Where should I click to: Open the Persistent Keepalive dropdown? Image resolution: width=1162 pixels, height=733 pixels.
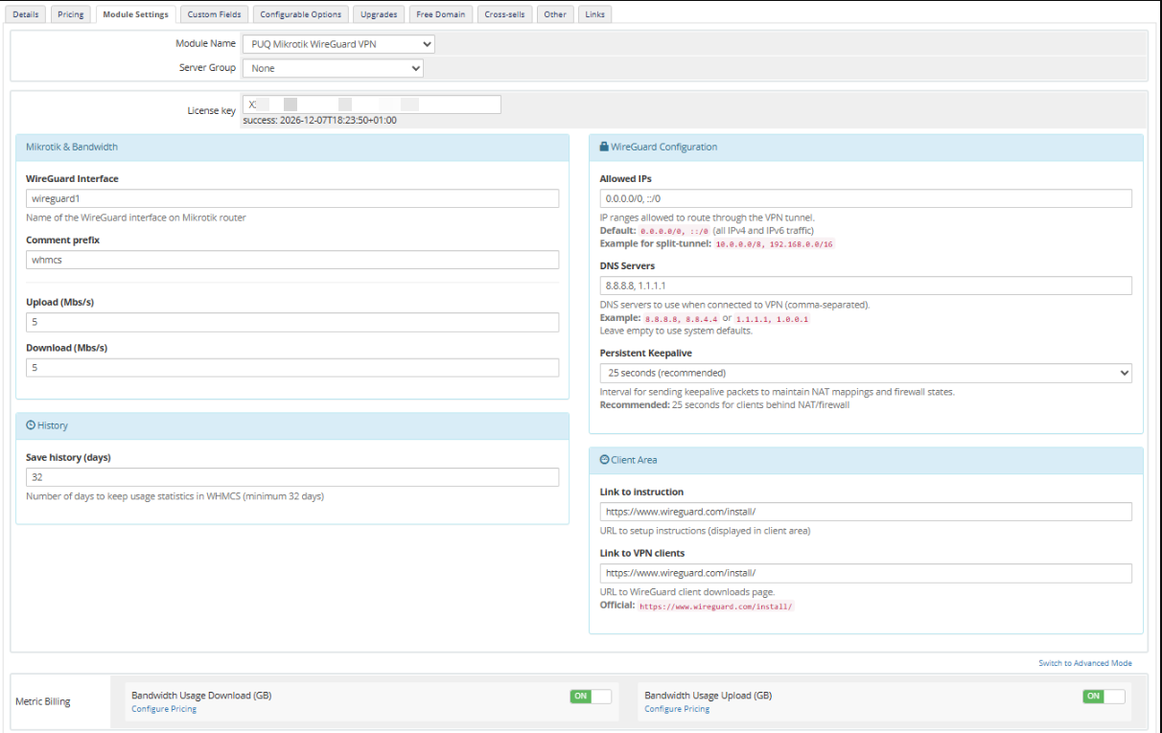pyautogui.click(x=865, y=373)
